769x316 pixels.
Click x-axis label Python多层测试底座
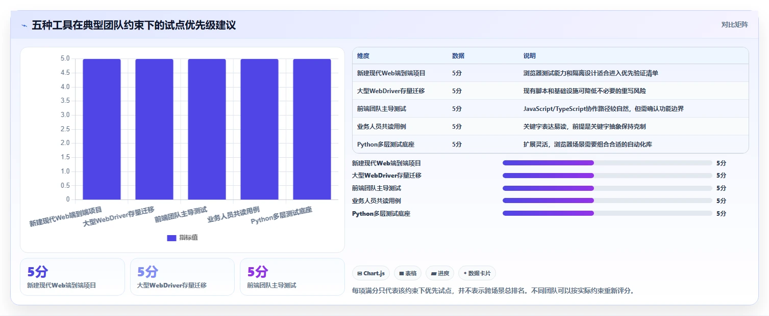[281, 216]
